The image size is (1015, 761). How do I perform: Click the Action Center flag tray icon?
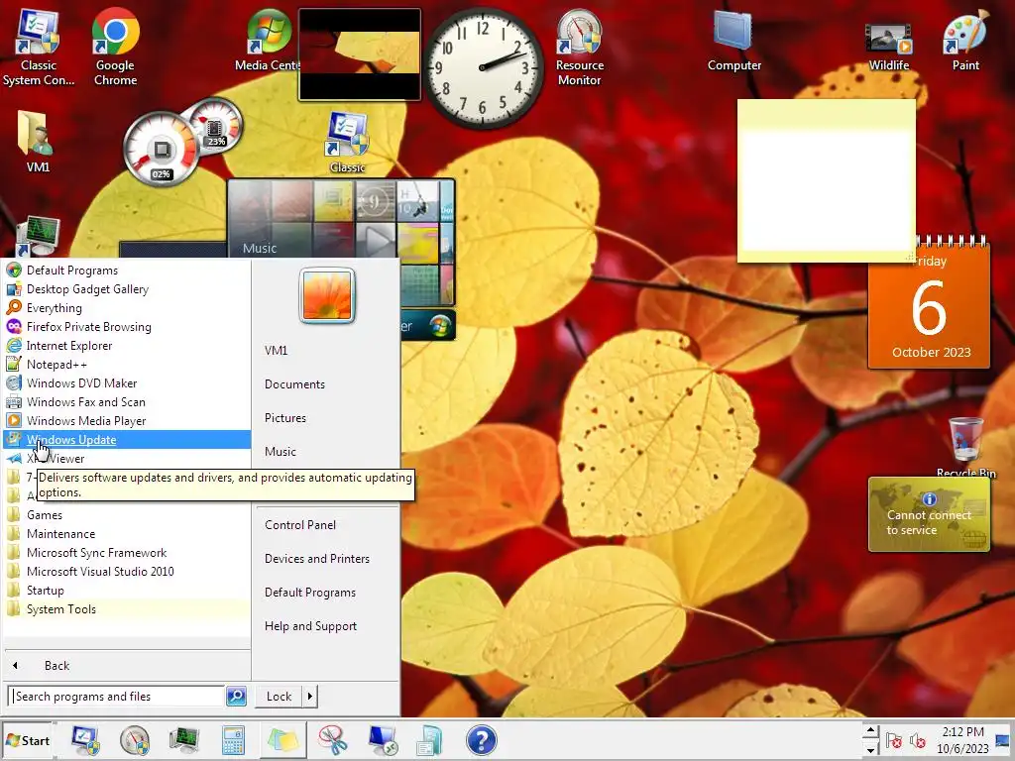point(894,740)
